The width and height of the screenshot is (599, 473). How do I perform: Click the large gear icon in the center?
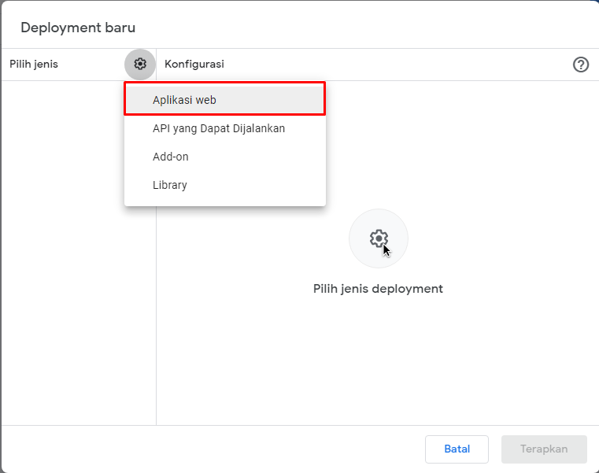click(x=379, y=238)
